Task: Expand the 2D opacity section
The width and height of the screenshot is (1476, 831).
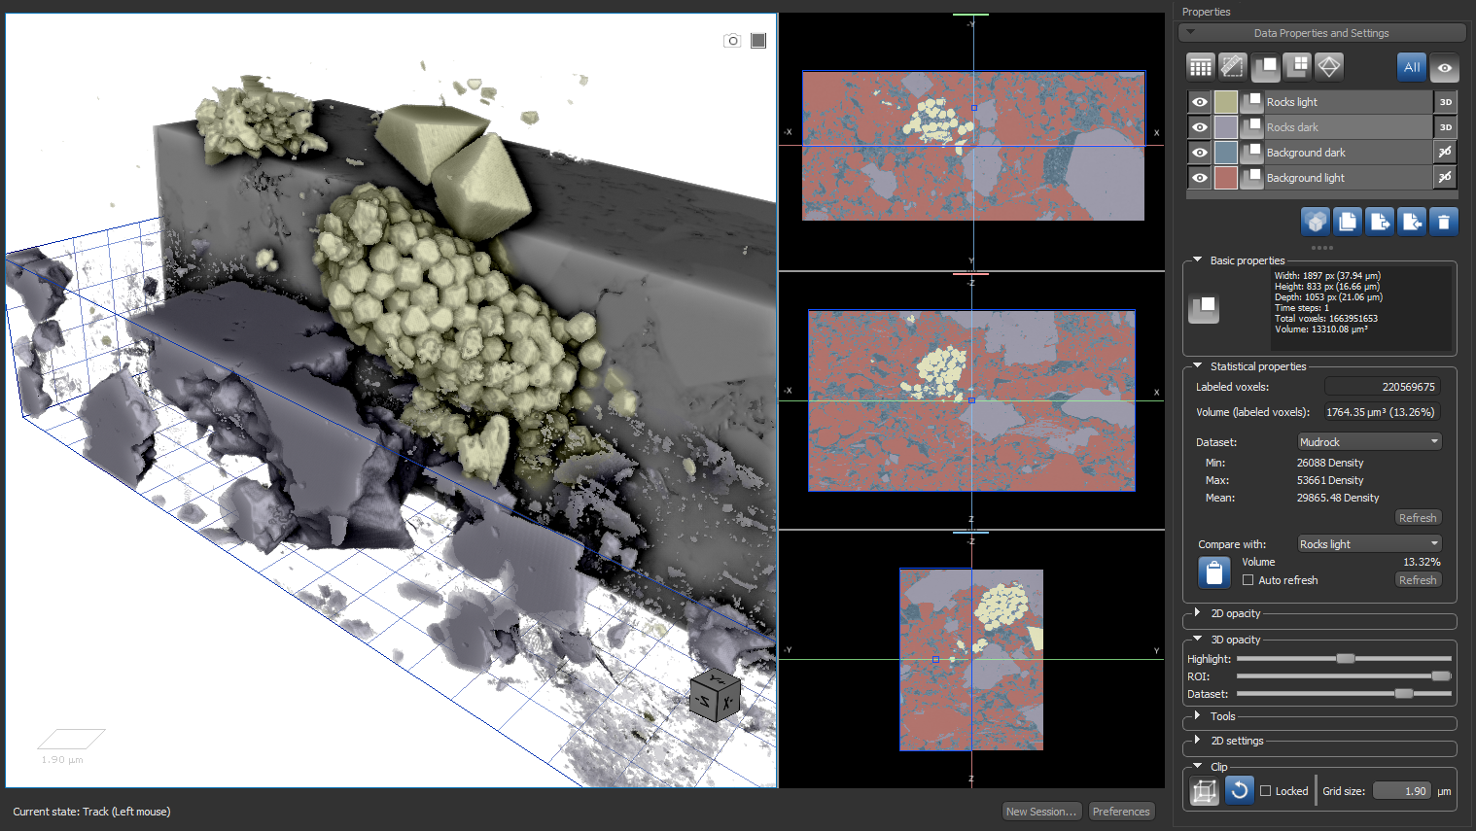Action: pos(1198,613)
